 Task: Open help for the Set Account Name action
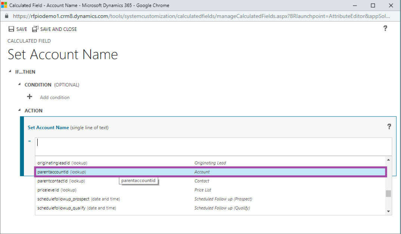389,126
